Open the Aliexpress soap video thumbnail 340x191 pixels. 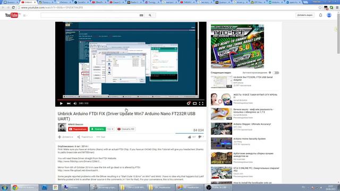222,114
